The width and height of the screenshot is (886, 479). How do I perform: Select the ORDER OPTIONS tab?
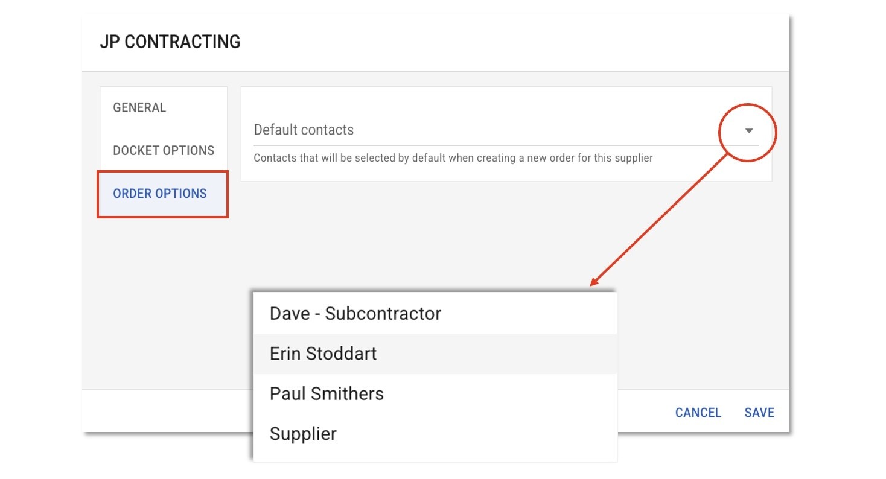(160, 194)
